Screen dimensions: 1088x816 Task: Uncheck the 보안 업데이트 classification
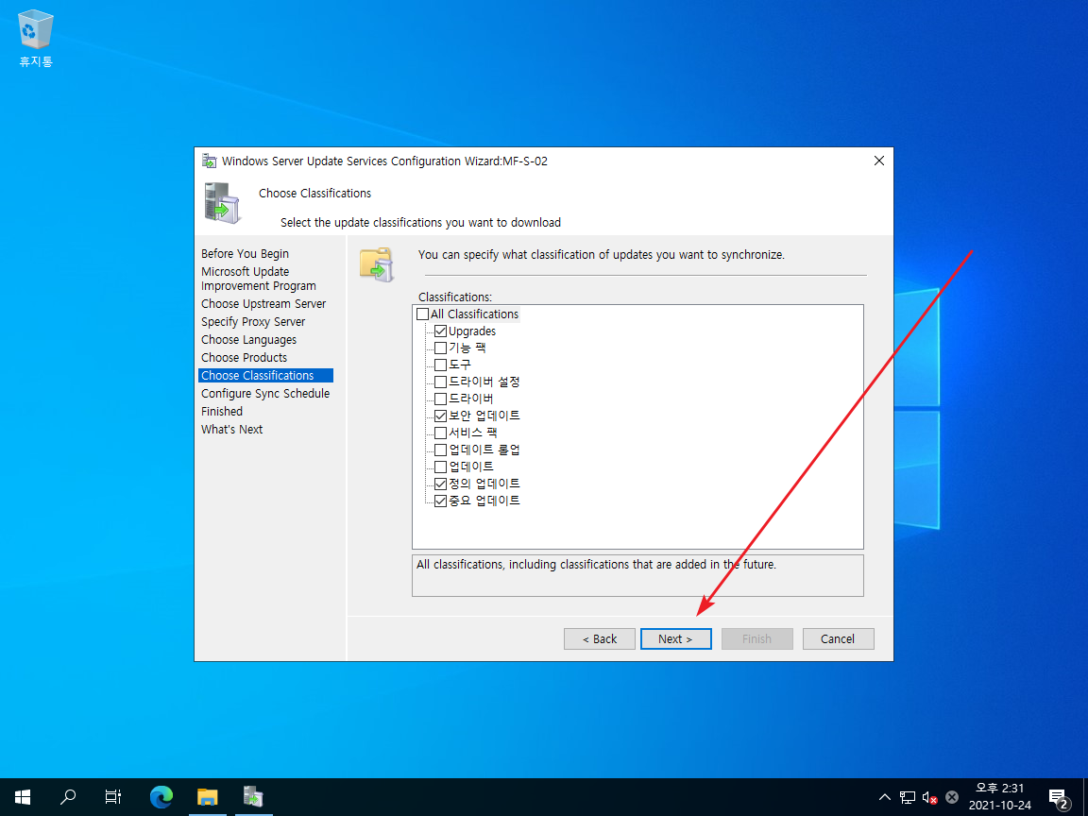[441, 416]
